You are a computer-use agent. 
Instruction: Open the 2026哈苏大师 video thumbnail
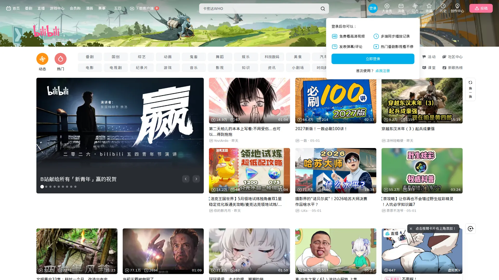click(x=336, y=171)
